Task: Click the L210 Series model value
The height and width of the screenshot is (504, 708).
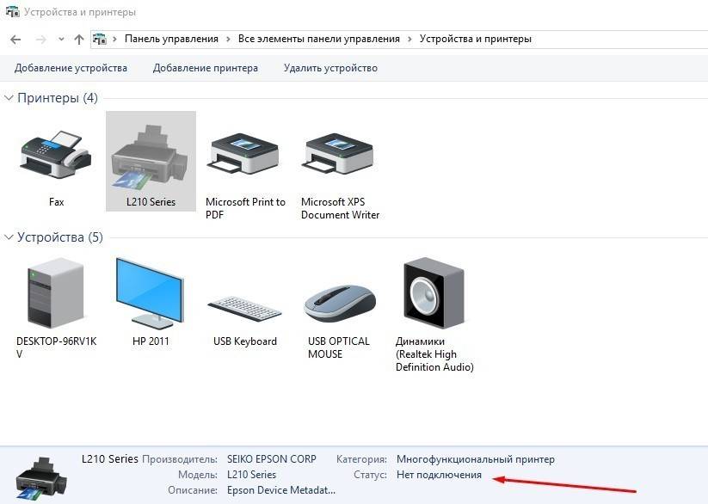Action: (251, 475)
